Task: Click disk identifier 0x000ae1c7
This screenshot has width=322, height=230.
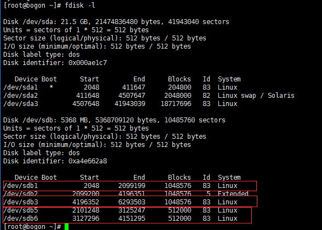Action: [x=88, y=63]
